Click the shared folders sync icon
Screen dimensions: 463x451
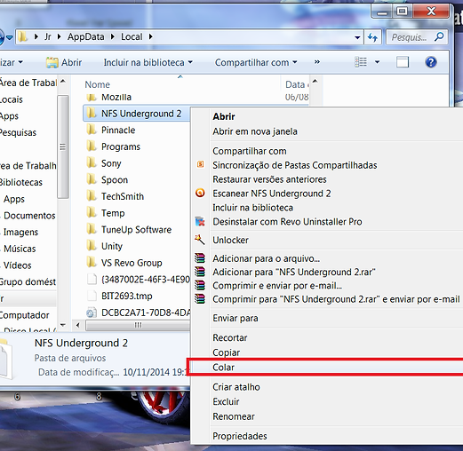pos(201,164)
